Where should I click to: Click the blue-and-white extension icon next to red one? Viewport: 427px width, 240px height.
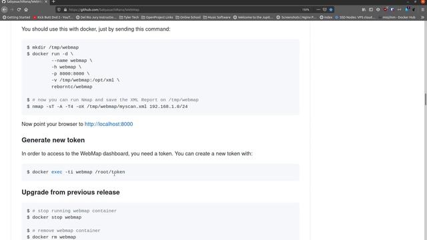[x=392, y=9]
